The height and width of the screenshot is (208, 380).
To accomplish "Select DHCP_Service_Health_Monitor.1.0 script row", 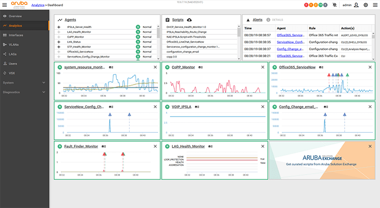I will point(200,27).
